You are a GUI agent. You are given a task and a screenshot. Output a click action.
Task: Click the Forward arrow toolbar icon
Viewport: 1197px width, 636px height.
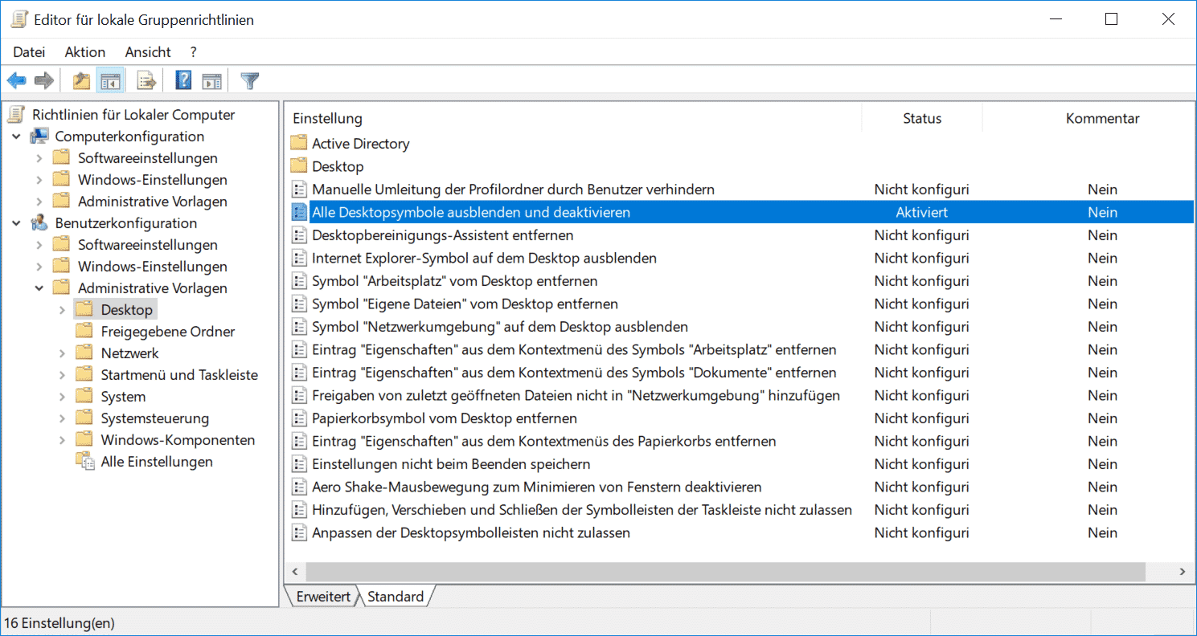coord(44,80)
